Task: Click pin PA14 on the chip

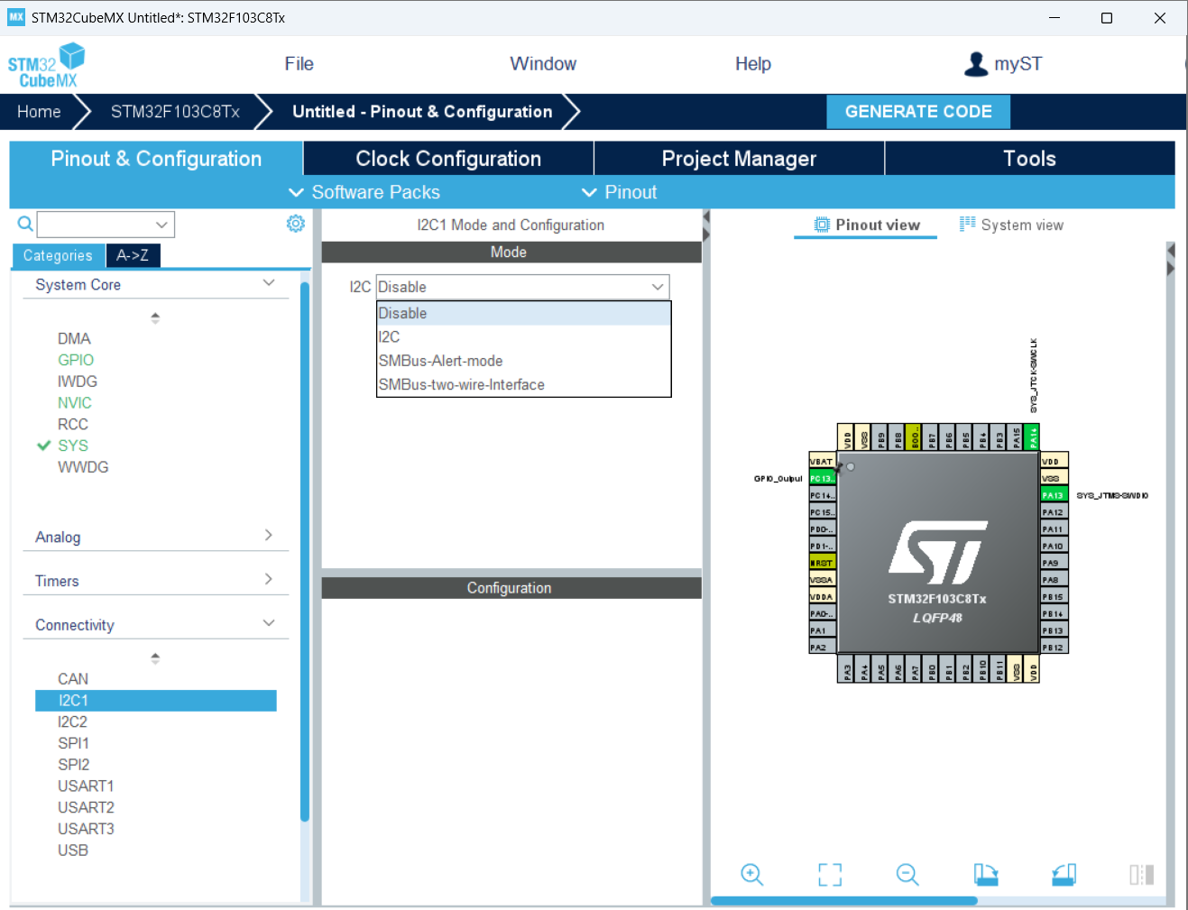Action: point(1032,437)
